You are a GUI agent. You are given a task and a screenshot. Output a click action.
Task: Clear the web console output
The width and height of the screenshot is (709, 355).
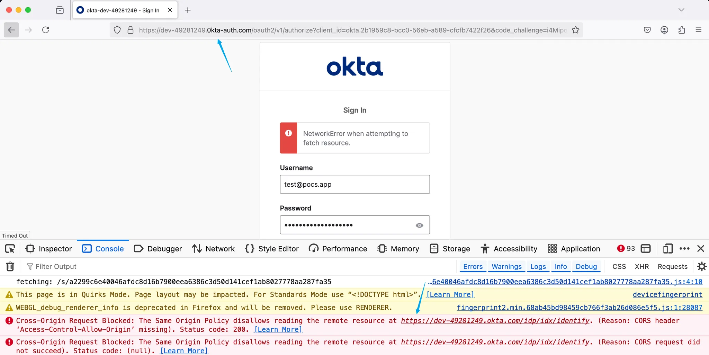point(10,266)
